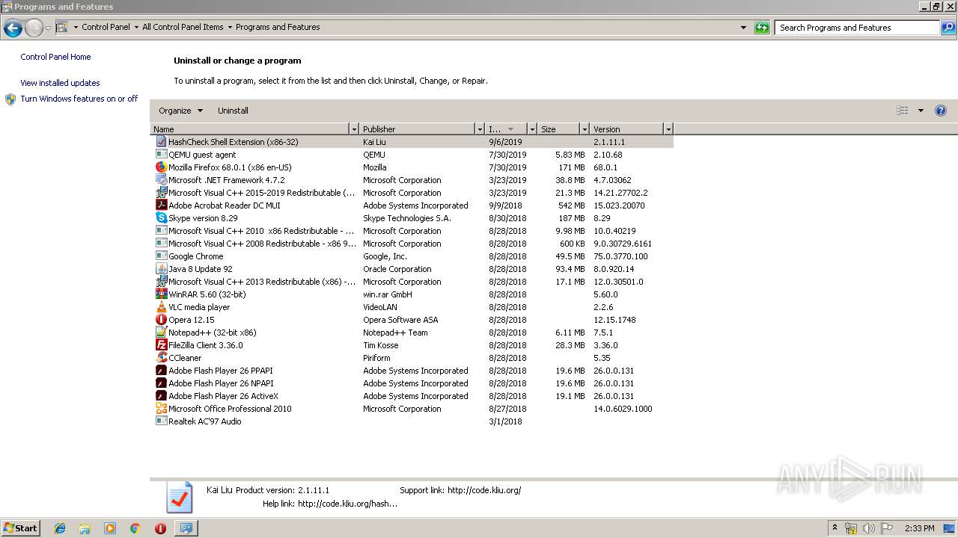
Task: Open View installed updates link
Action: point(60,83)
